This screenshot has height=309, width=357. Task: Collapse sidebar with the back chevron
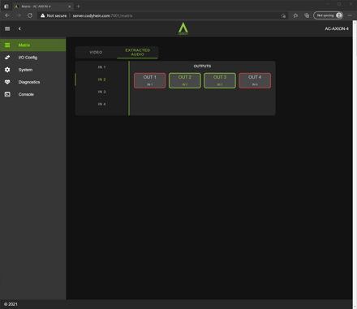click(x=19, y=28)
